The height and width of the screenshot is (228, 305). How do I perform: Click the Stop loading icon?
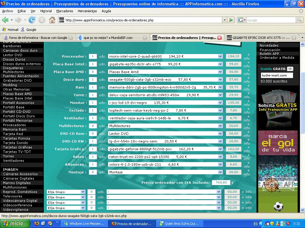42,20
